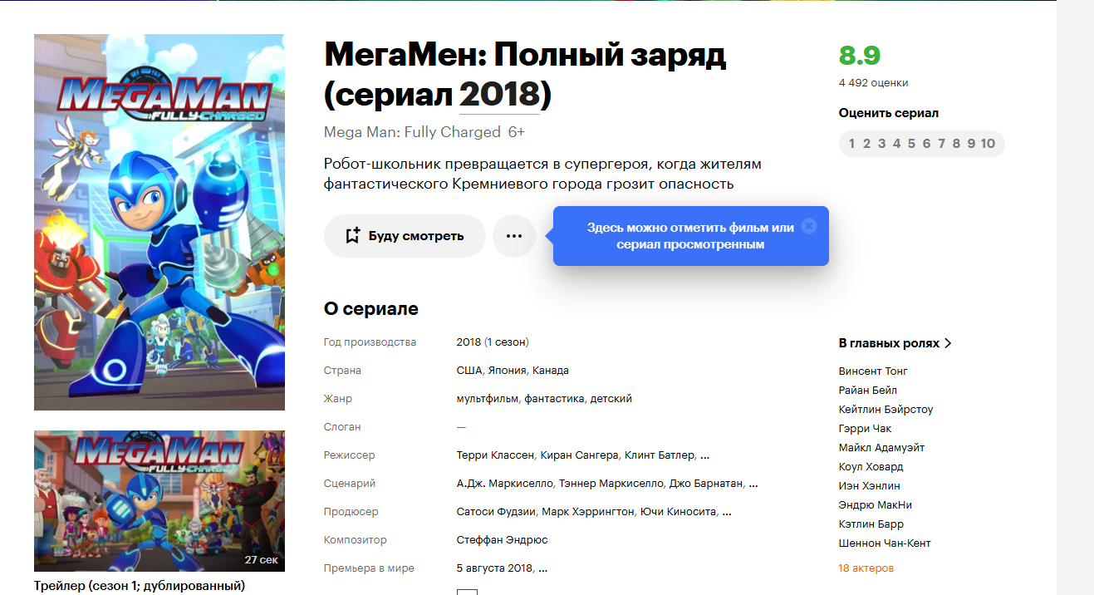Open the Трейлер (сезон 1; дублированный) caption link
Image resolution: width=1094 pixels, height=595 pixels.
(140, 586)
